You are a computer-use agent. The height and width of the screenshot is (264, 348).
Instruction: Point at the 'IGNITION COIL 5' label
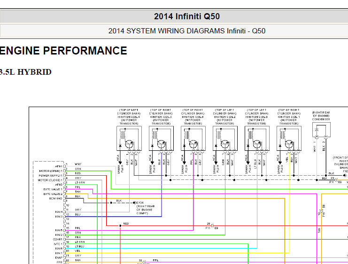(193, 117)
